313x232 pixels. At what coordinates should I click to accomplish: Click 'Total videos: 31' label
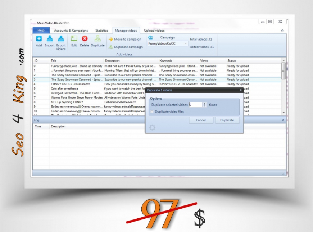(x=201, y=39)
